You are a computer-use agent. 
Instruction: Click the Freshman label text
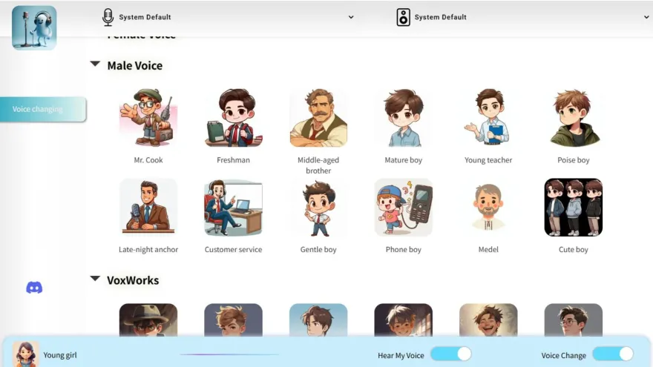pos(233,160)
